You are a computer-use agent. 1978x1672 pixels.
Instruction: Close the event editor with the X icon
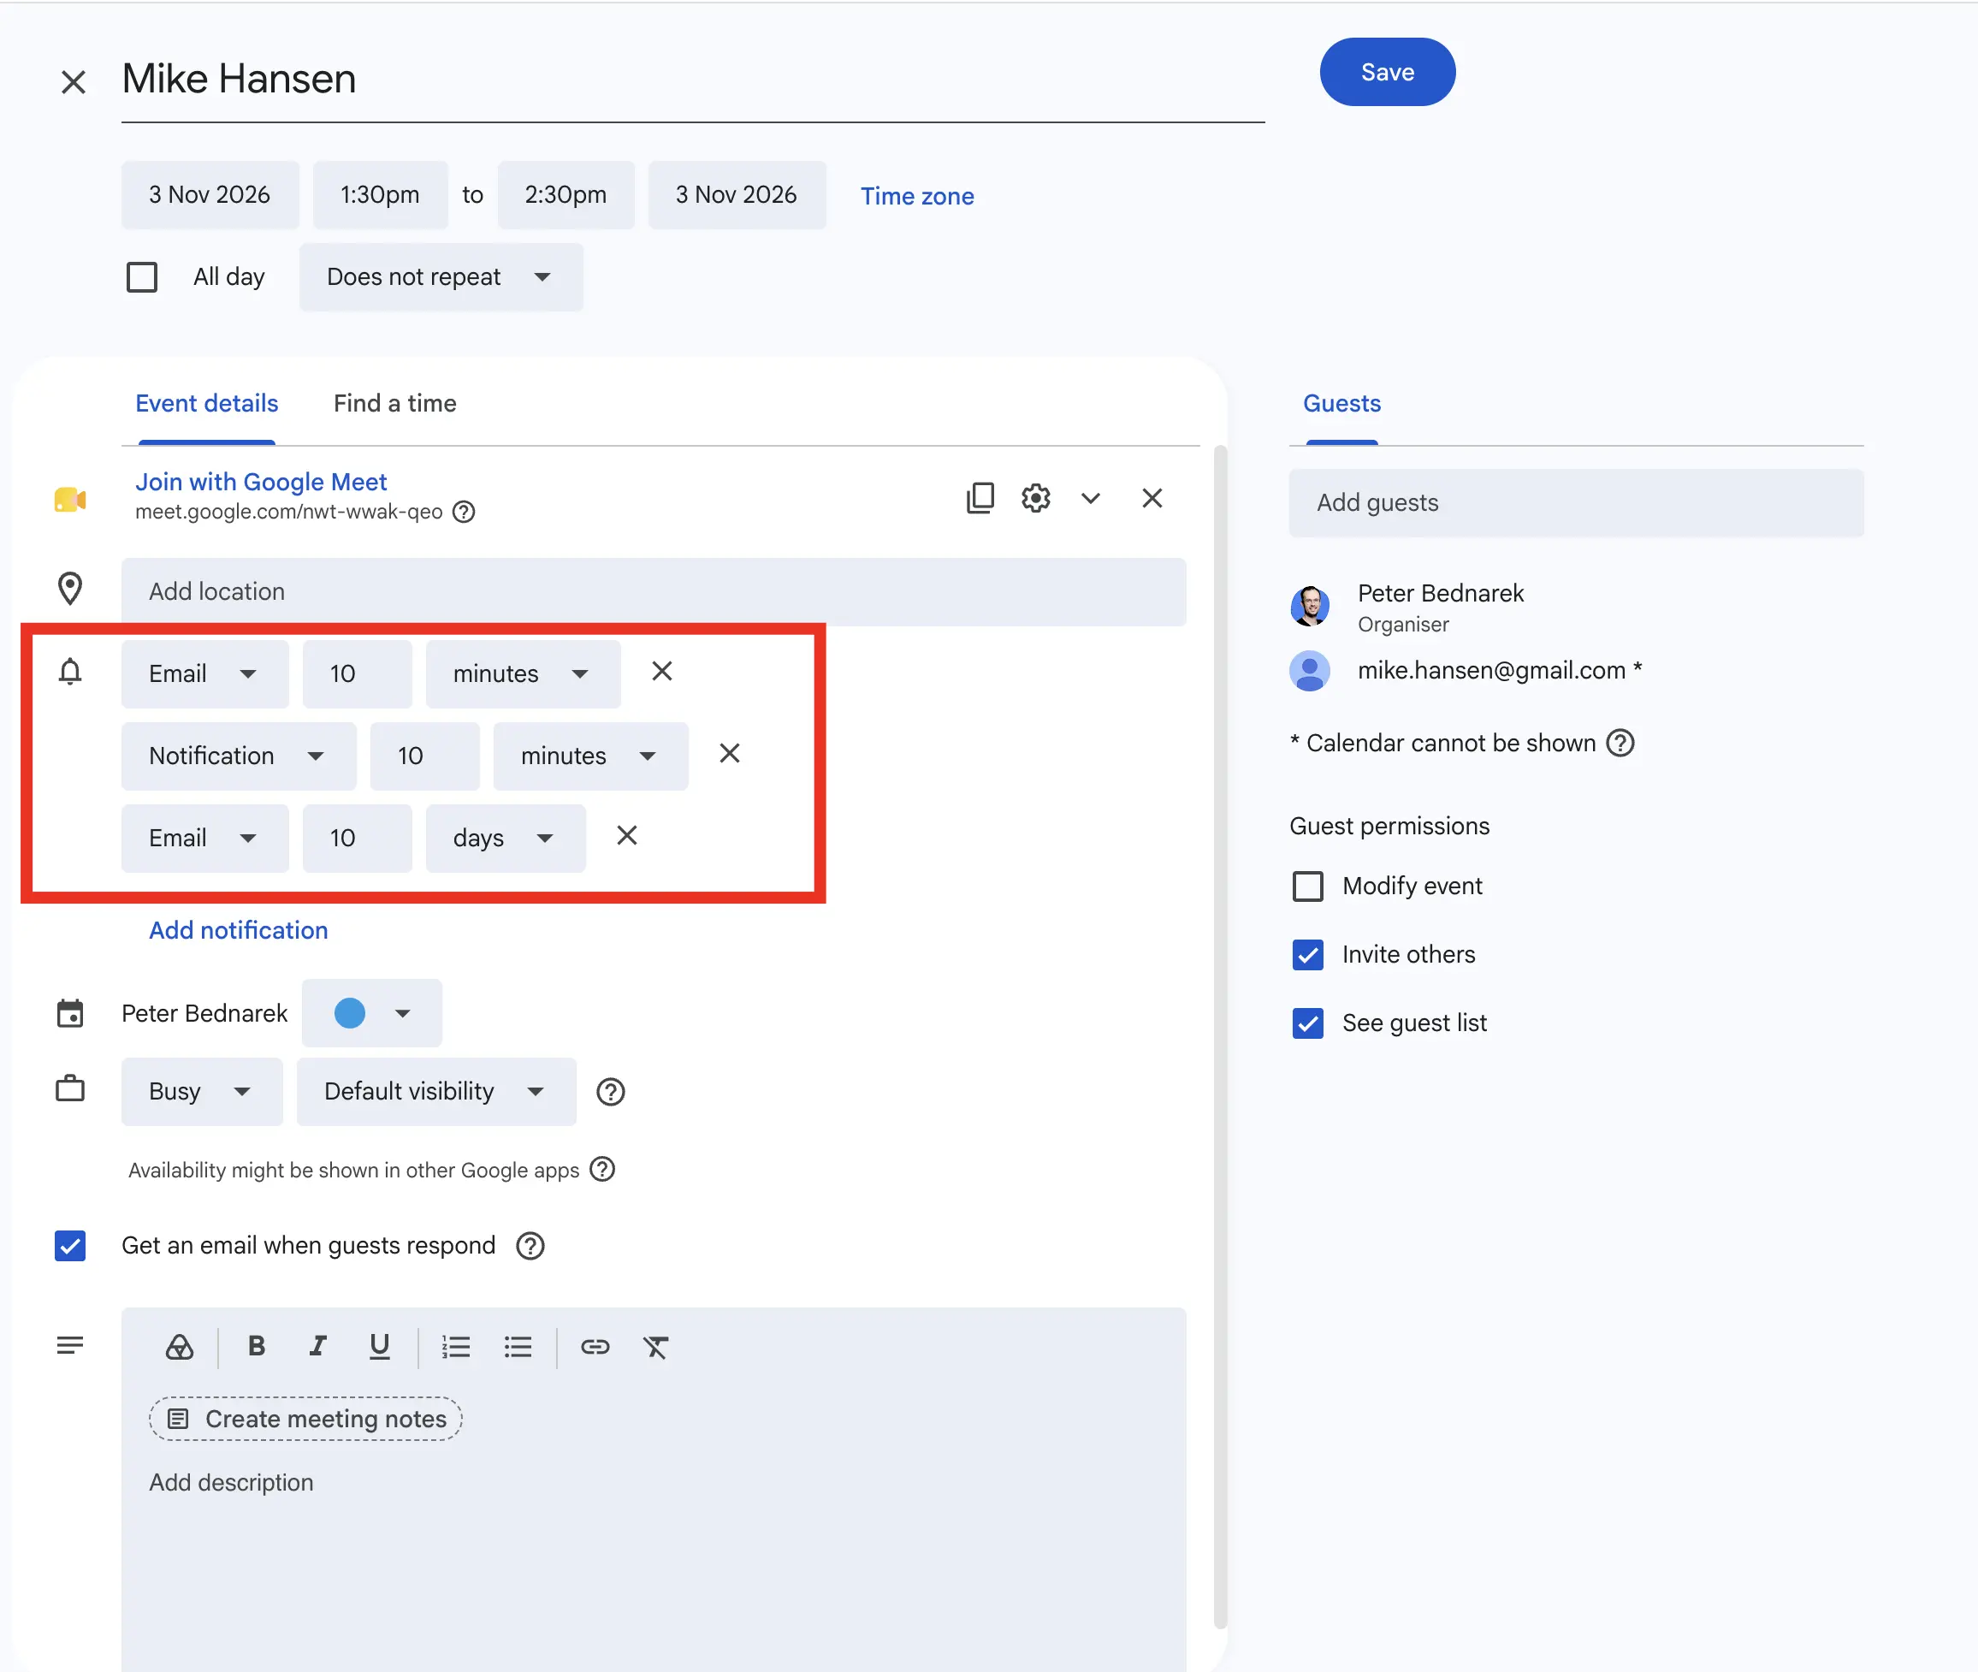click(73, 81)
